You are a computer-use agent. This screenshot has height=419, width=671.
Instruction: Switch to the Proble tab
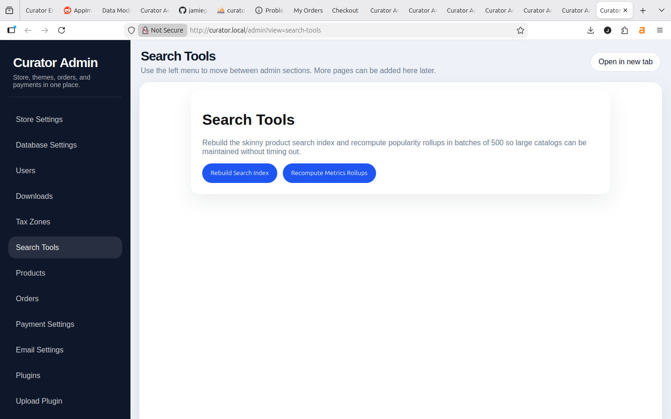tap(269, 10)
